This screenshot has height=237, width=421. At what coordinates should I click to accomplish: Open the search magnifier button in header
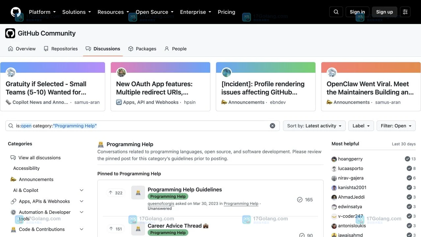pyautogui.click(x=336, y=12)
